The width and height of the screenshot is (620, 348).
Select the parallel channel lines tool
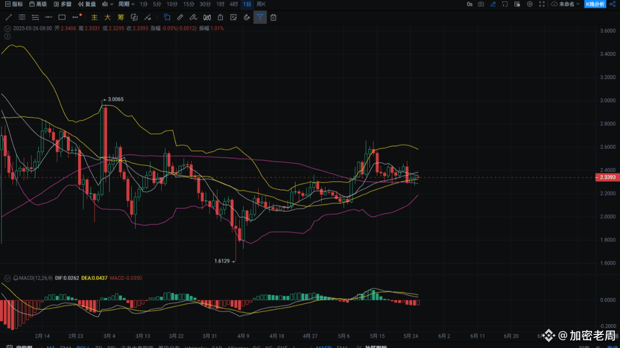coord(22,17)
